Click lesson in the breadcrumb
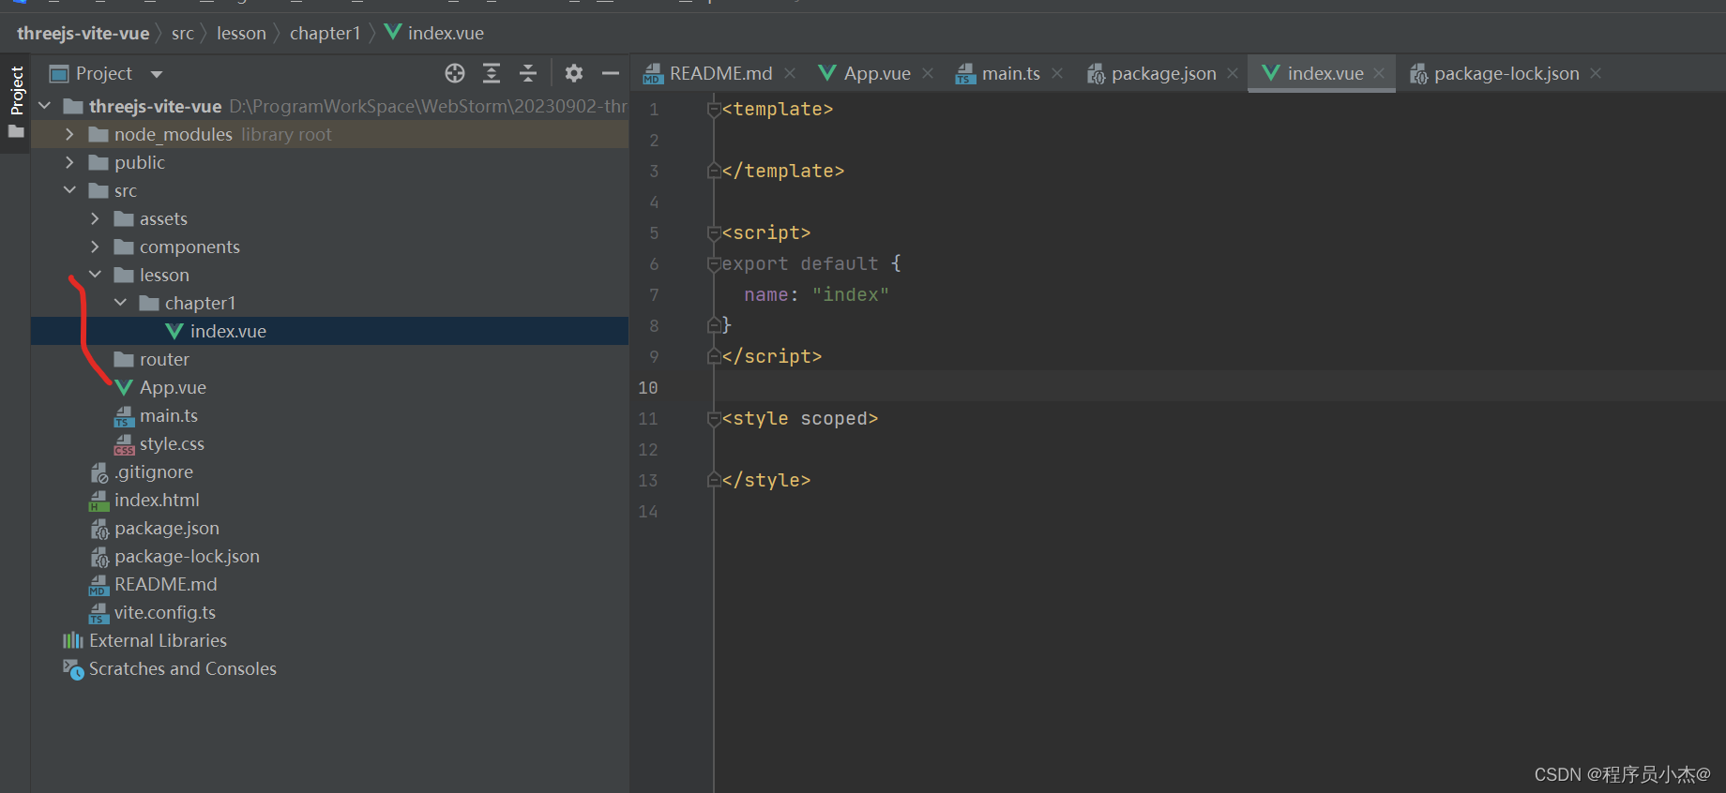1726x793 pixels. coord(241,33)
